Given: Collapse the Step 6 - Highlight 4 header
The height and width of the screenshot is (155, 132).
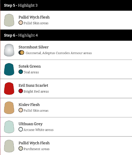Looking at the screenshot, I should click(x=66, y=35).
